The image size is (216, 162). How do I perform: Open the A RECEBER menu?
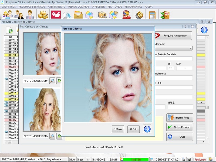click(99, 6)
